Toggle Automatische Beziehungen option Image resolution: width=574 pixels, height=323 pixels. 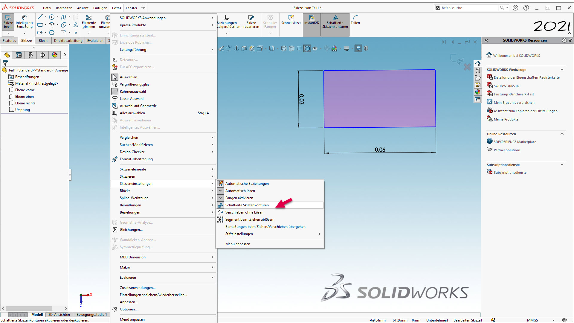point(270,184)
